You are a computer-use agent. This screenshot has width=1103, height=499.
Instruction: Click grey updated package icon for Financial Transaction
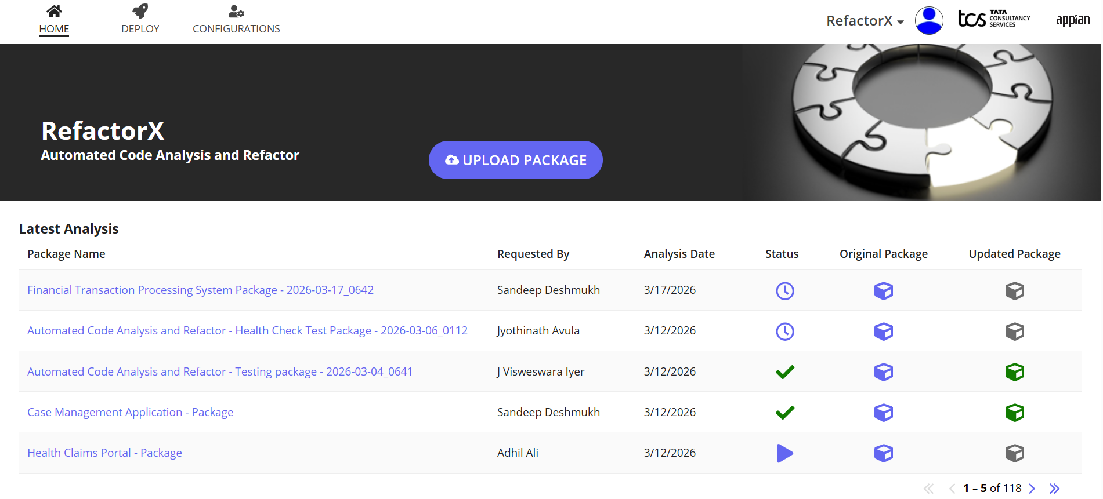1014,290
